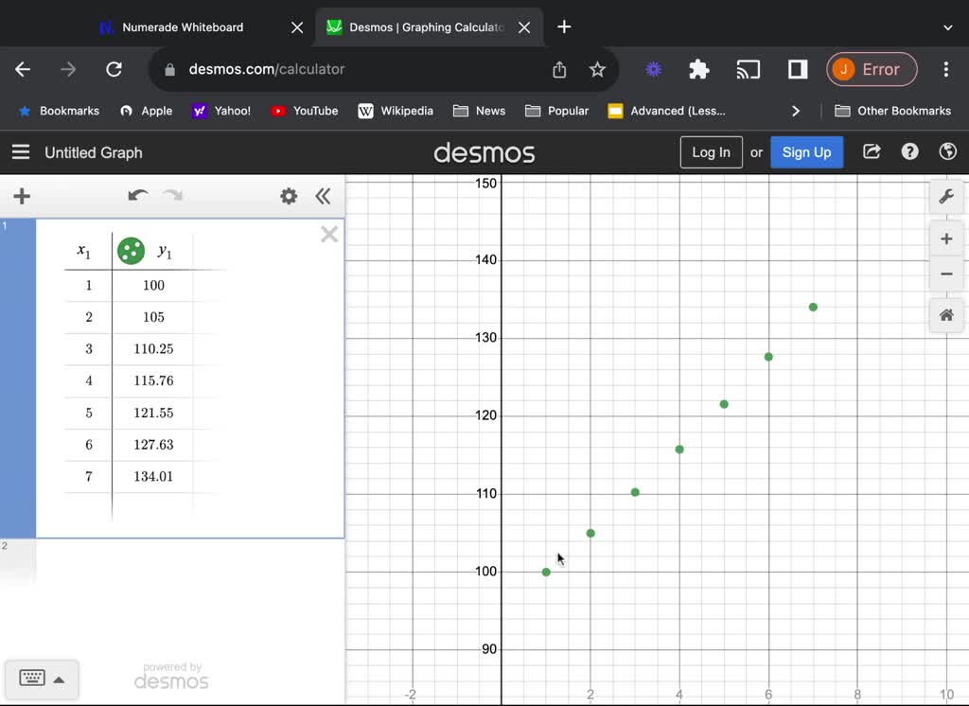Viewport: 969px width, 706px height.
Task: Show the Desmos on-screen keyboard
Action: pyautogui.click(x=32, y=679)
